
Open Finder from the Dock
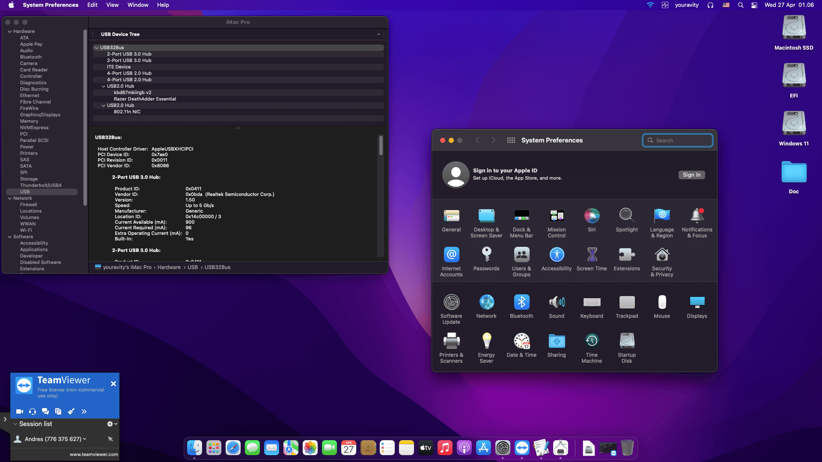click(194, 448)
